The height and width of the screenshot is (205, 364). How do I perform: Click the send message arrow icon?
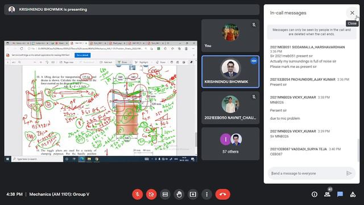point(349,173)
